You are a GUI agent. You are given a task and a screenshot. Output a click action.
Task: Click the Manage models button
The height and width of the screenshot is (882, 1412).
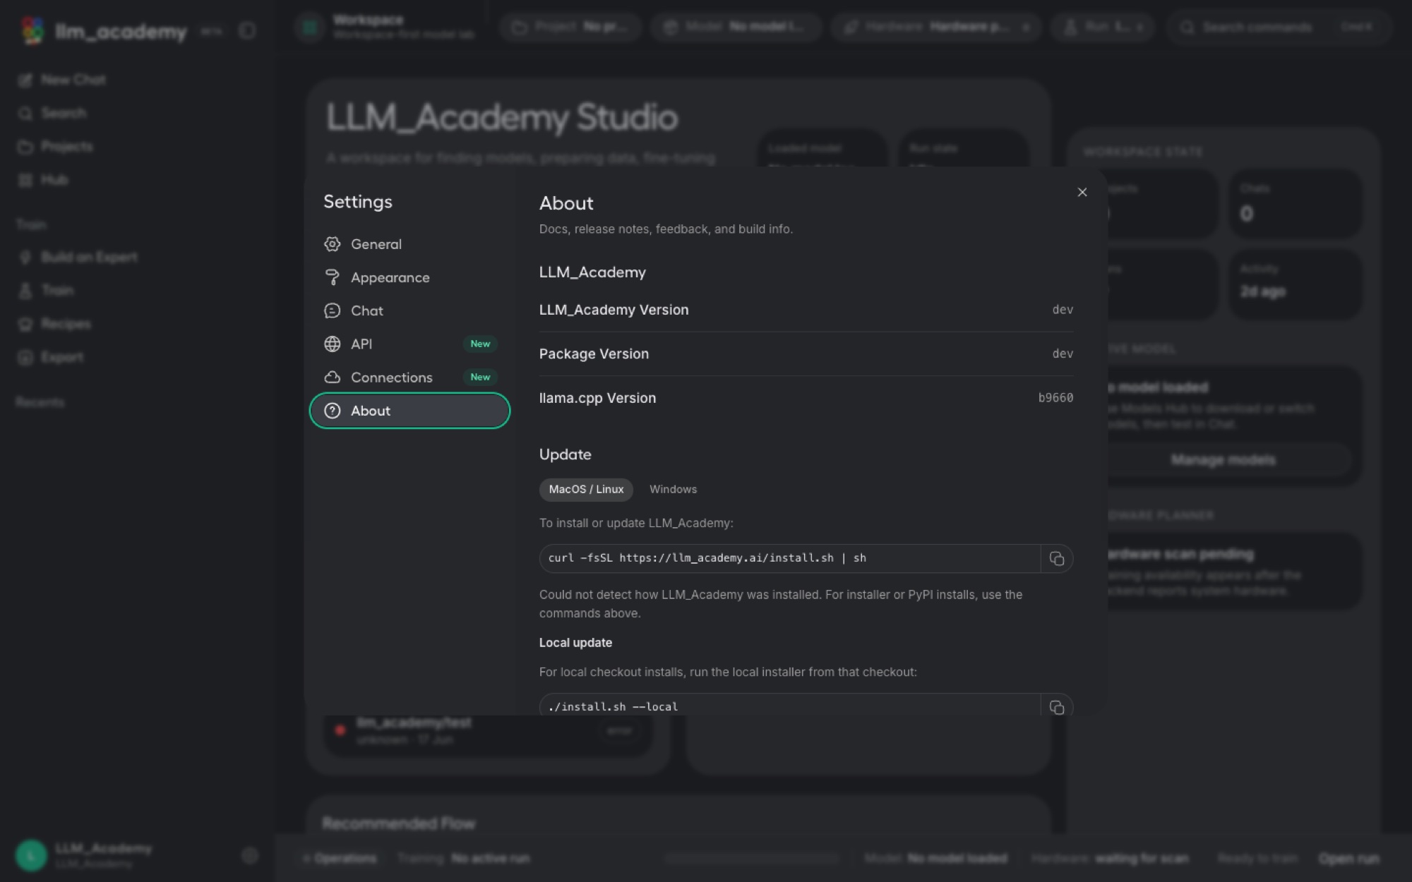pos(1223,460)
